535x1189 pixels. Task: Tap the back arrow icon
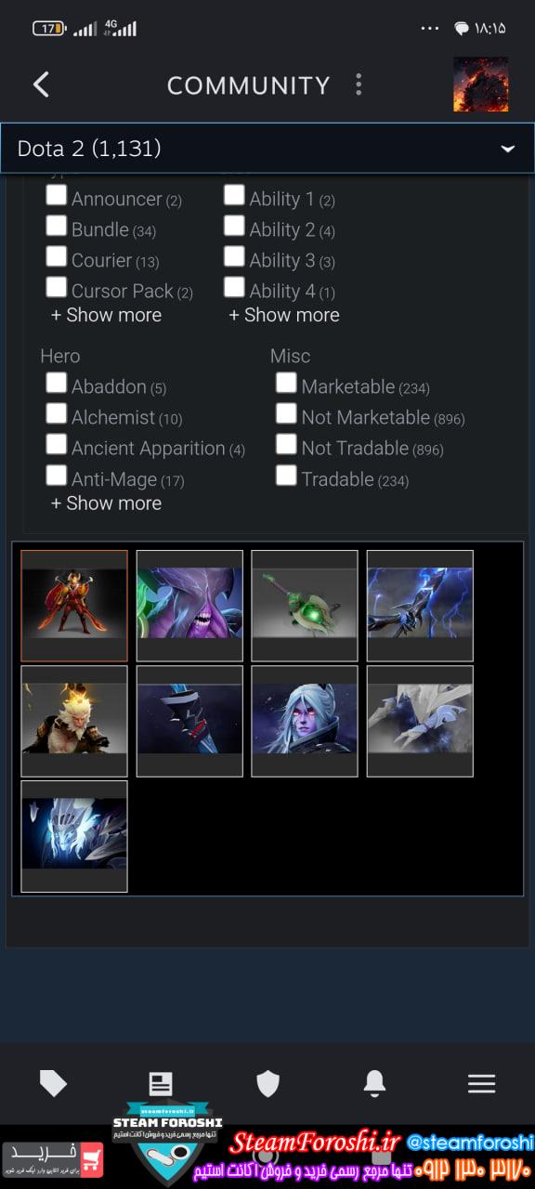[x=41, y=85]
